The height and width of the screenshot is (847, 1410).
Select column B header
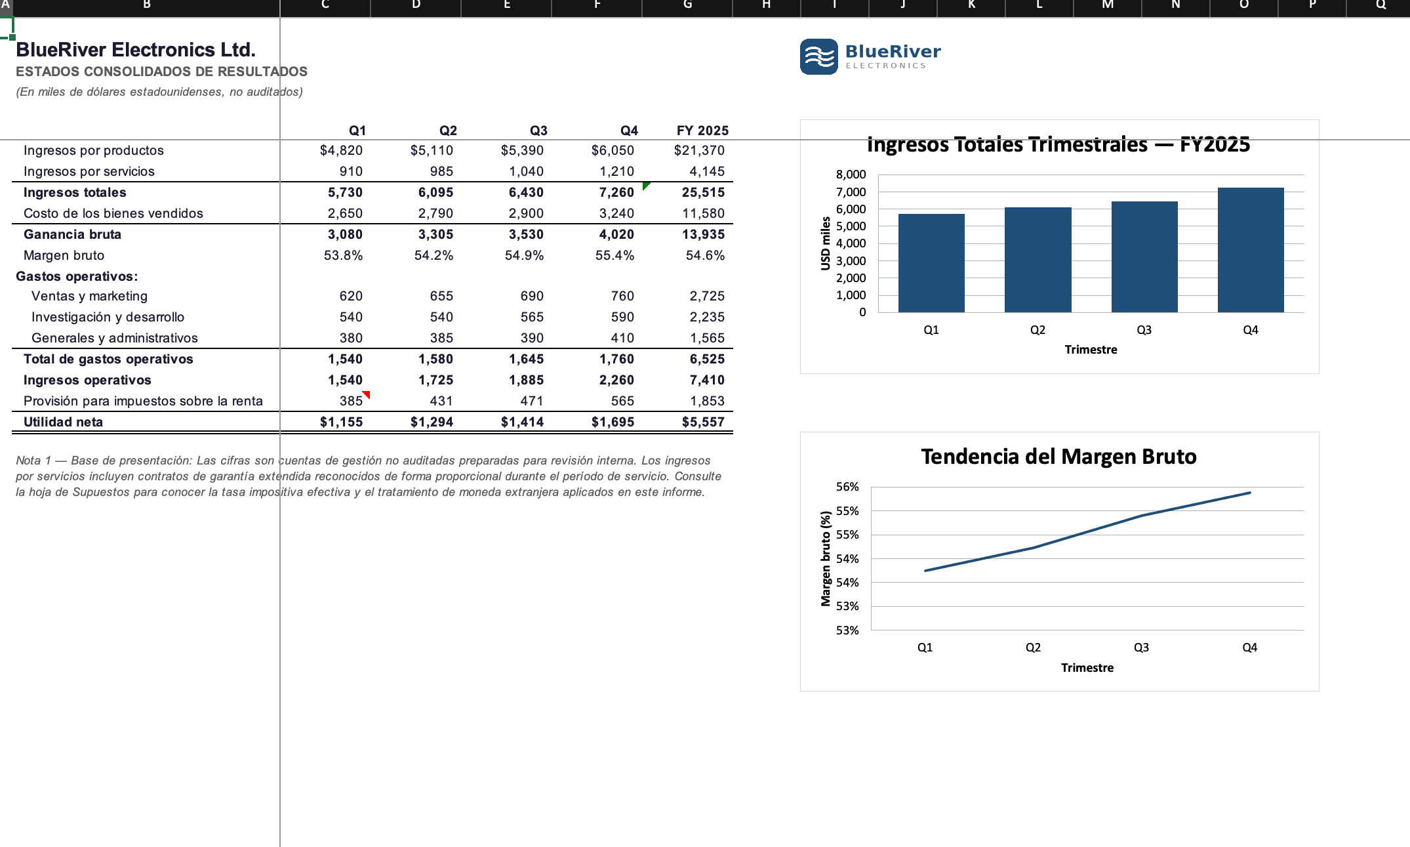[146, 6]
